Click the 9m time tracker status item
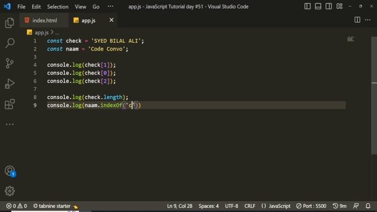Image resolution: width=377 pixels, height=212 pixels. 339,206
